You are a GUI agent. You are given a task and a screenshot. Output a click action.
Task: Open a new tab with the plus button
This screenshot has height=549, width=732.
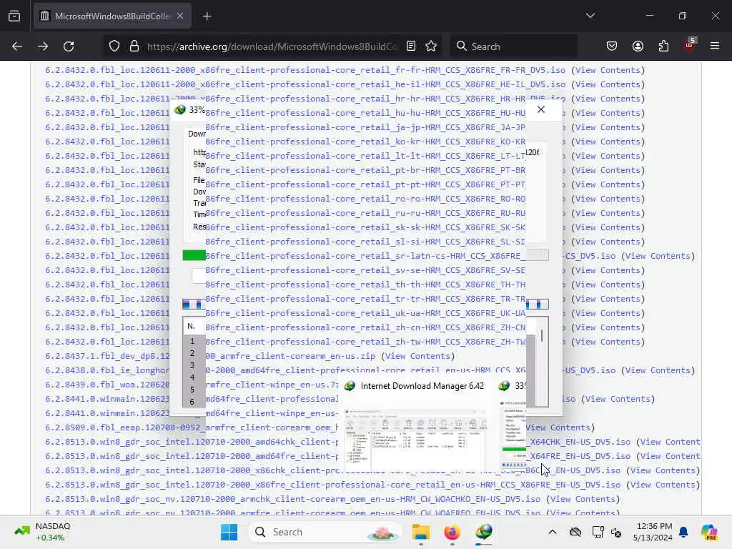[x=207, y=16]
